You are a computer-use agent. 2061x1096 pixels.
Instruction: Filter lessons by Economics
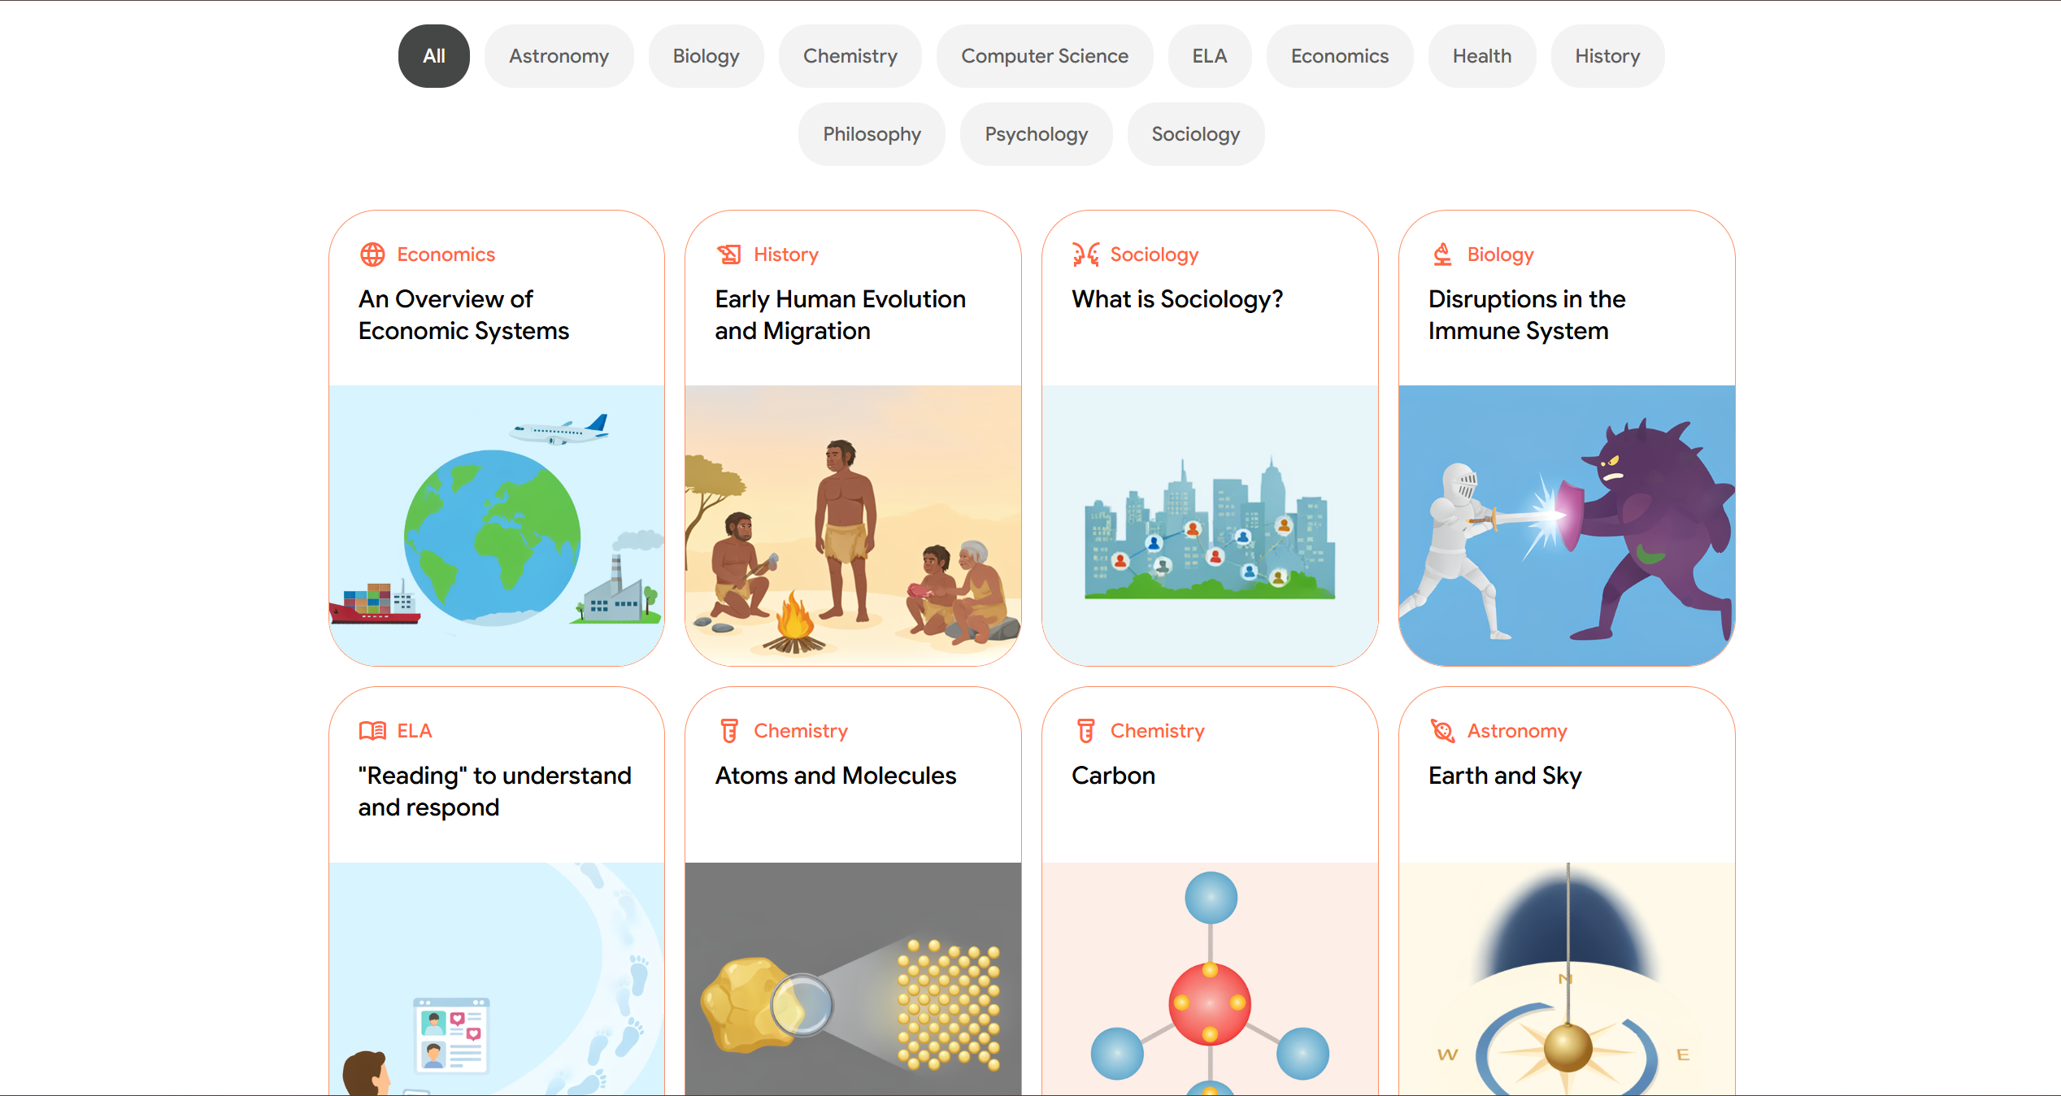(x=1340, y=56)
